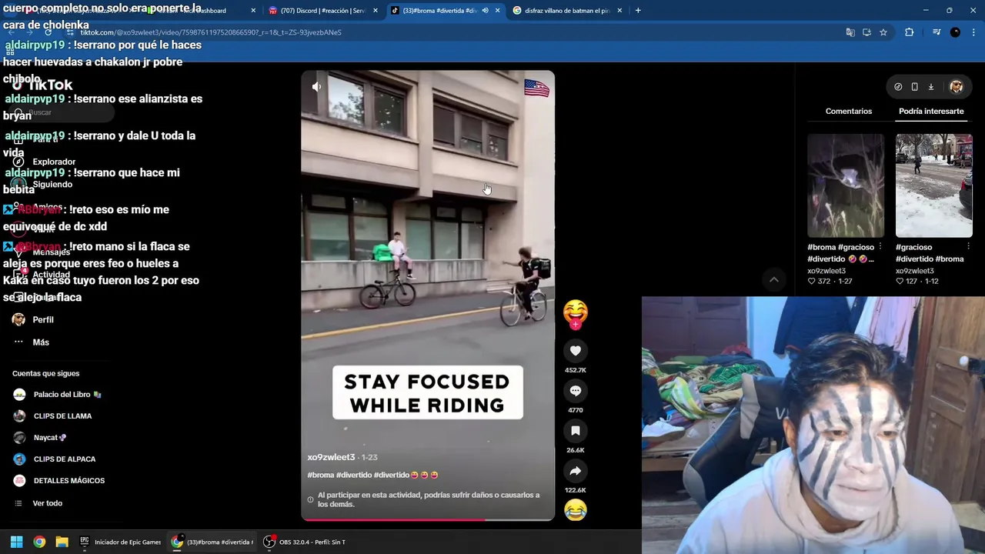Mute the TikTok tab audio icon
The height and width of the screenshot is (554, 985).
(485, 11)
